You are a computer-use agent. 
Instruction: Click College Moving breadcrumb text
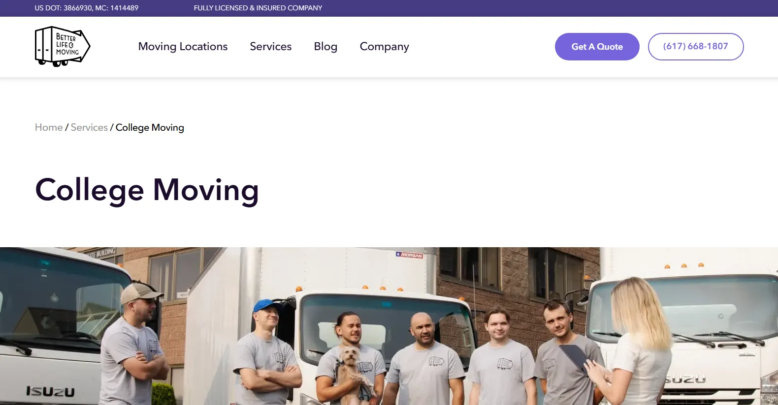[150, 128]
